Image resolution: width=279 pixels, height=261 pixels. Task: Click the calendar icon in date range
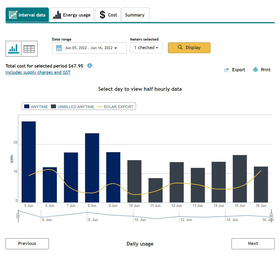click(59, 48)
